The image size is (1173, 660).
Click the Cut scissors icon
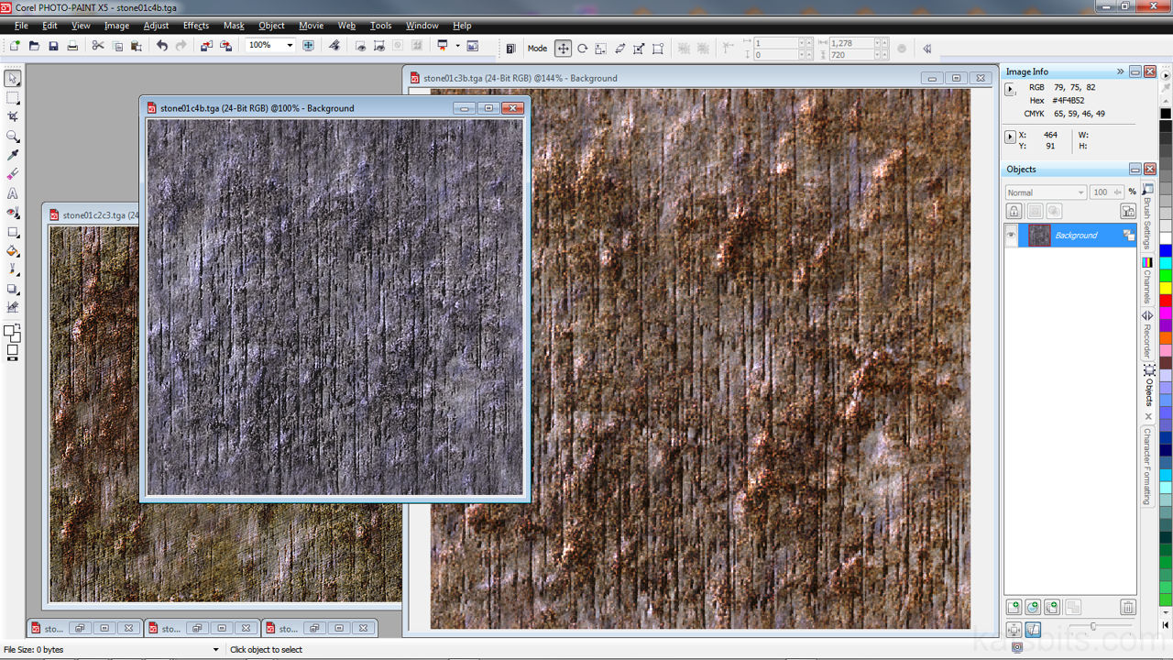(98, 46)
